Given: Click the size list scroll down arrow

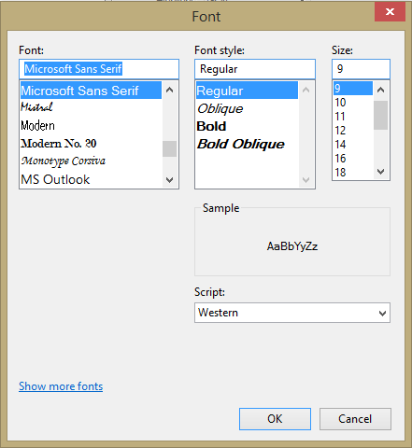Looking at the screenshot, I should (x=380, y=172).
